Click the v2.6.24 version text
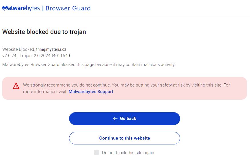250x161 pixels. 9,56
